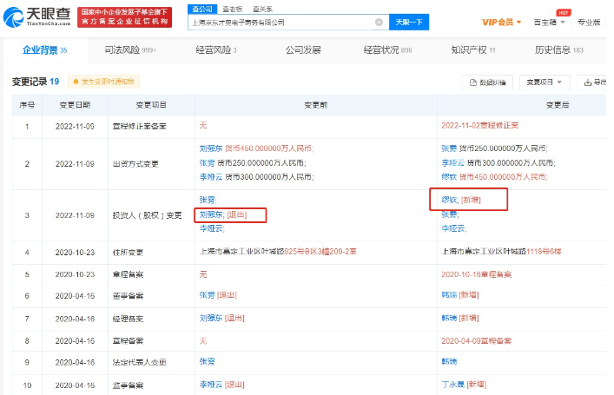
Task: Switch to the 查老板 search tab
Action: point(230,8)
